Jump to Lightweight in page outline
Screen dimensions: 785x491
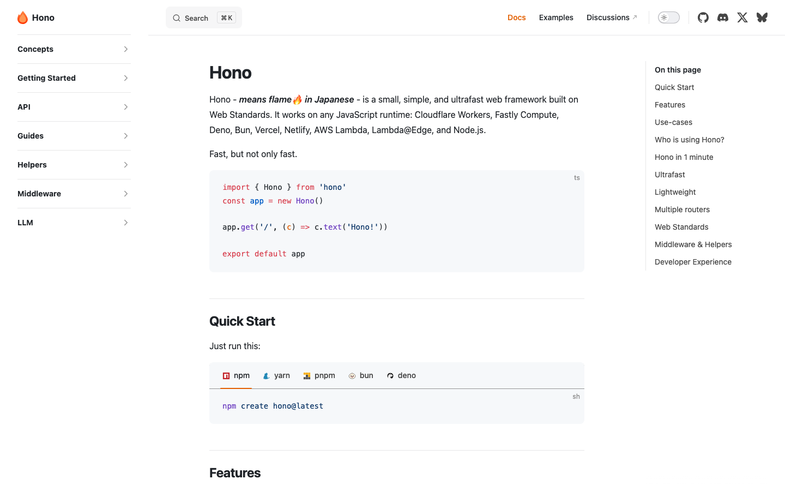click(675, 192)
